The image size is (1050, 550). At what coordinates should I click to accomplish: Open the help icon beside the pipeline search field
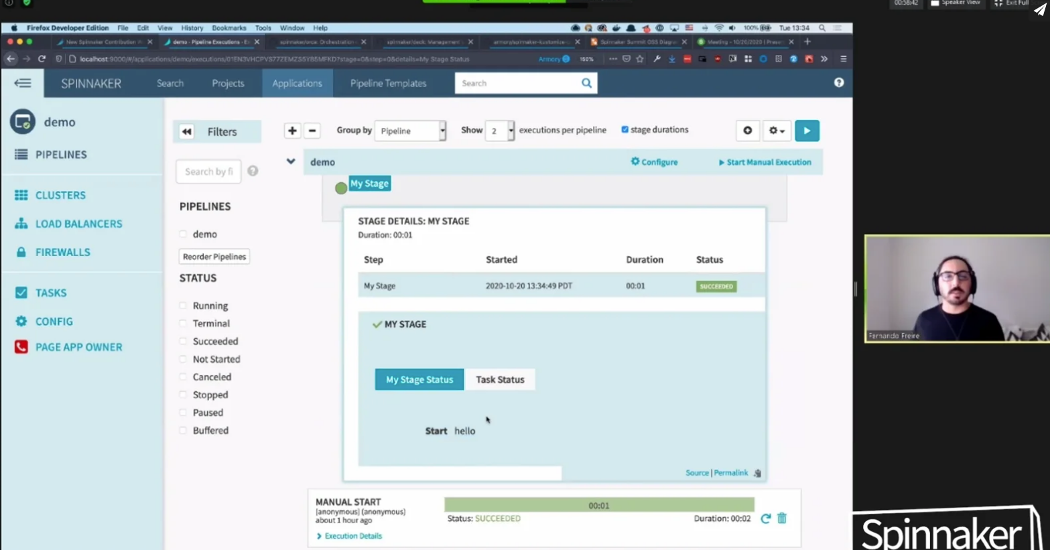coord(253,171)
